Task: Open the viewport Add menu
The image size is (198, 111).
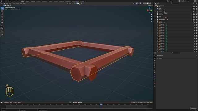Action: [x=21, y=3]
